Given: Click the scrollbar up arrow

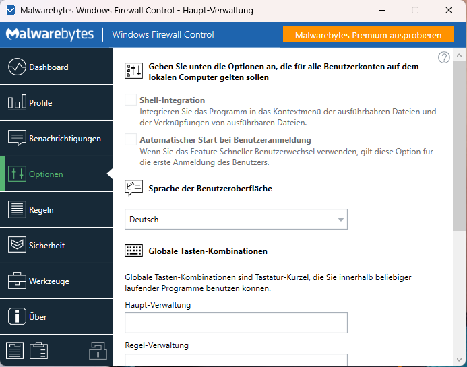Looking at the screenshot, I should [x=459, y=55].
